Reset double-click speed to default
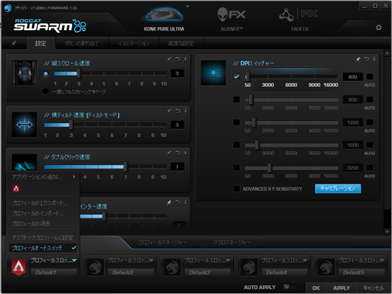392x294 pixels. pyautogui.click(x=178, y=152)
